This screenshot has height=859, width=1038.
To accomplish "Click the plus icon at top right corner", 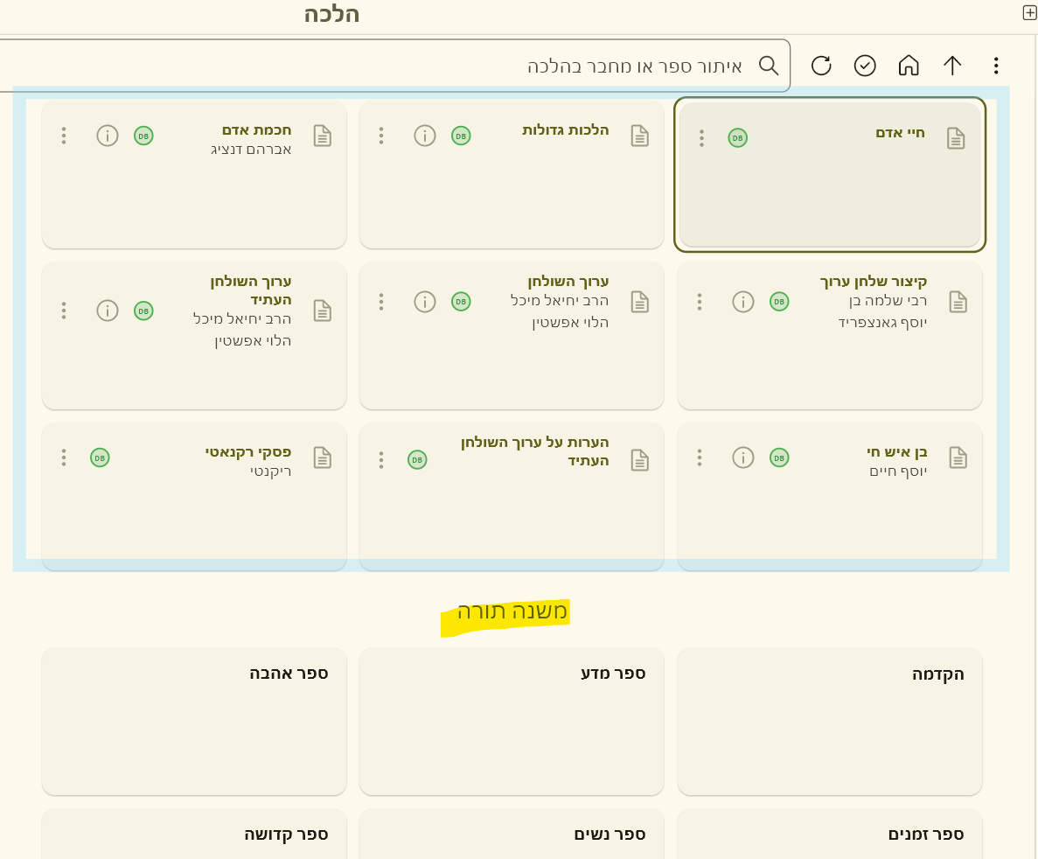I will [1029, 12].
